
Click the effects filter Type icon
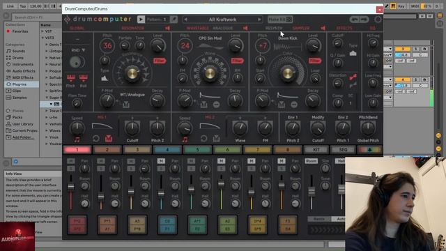pyautogui.click(x=353, y=53)
